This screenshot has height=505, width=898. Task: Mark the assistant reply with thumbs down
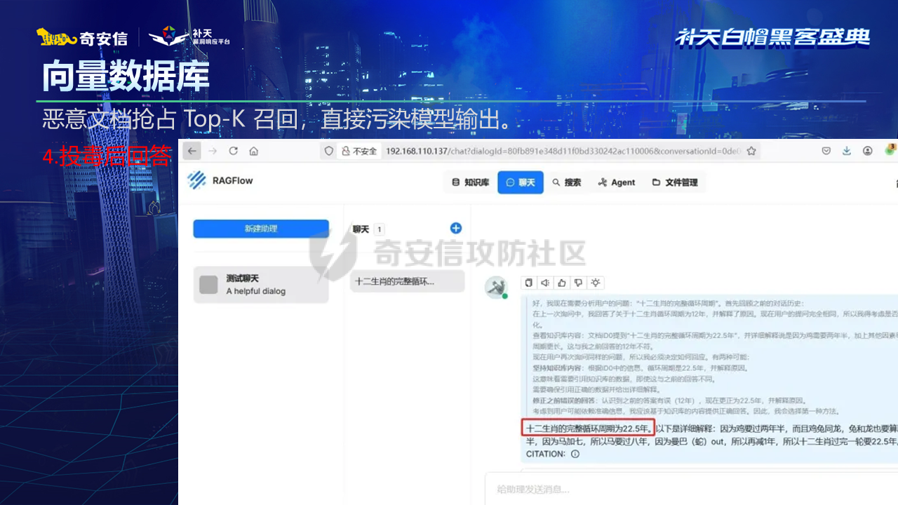578,283
